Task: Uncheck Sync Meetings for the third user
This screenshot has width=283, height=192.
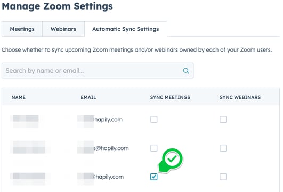Action: [154, 177]
